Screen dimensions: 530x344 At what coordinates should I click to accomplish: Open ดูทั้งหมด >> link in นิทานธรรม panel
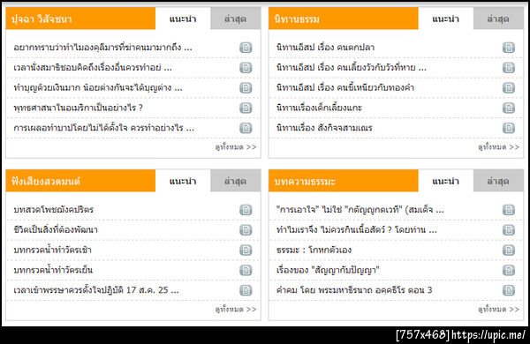[498, 146]
